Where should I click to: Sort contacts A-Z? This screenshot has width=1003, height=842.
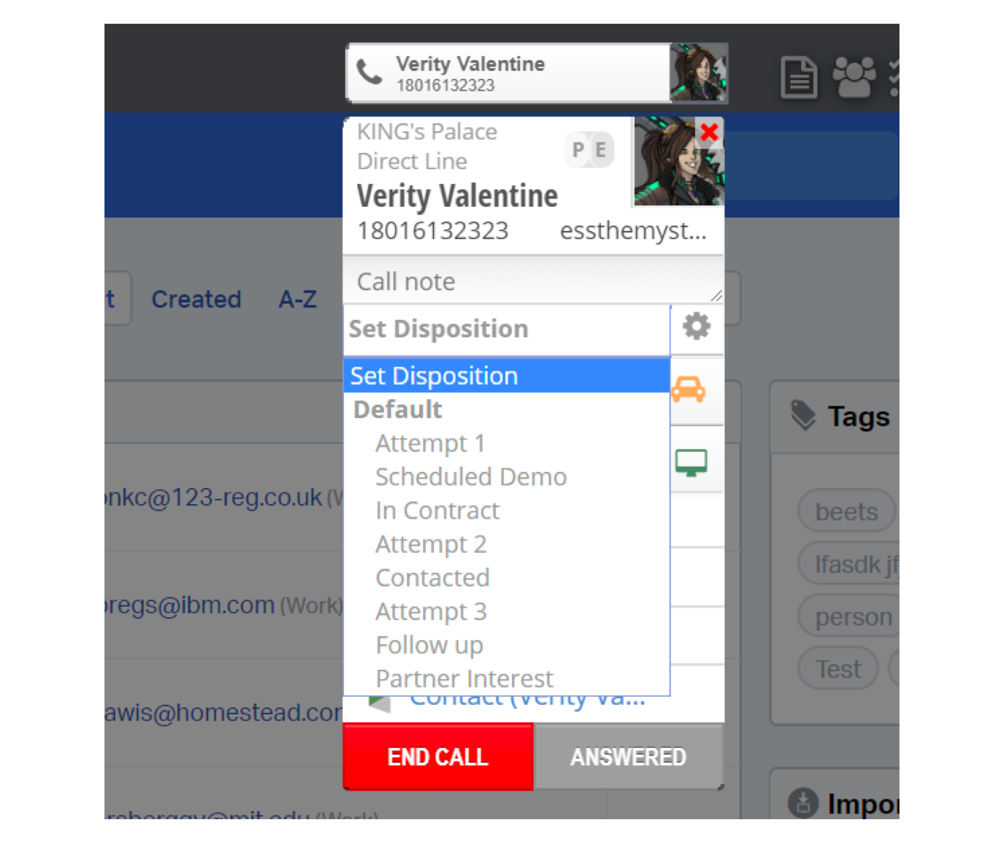pos(298,299)
